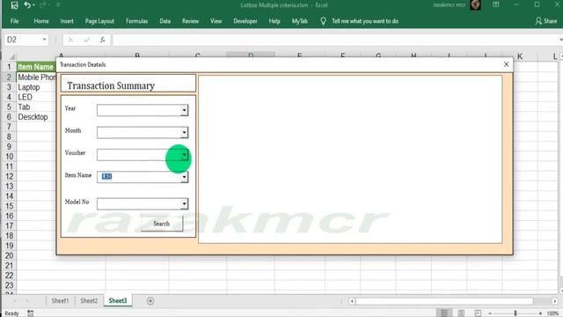Open Ribbon Display Options icon
This screenshot has height=317, width=563.
496,4
